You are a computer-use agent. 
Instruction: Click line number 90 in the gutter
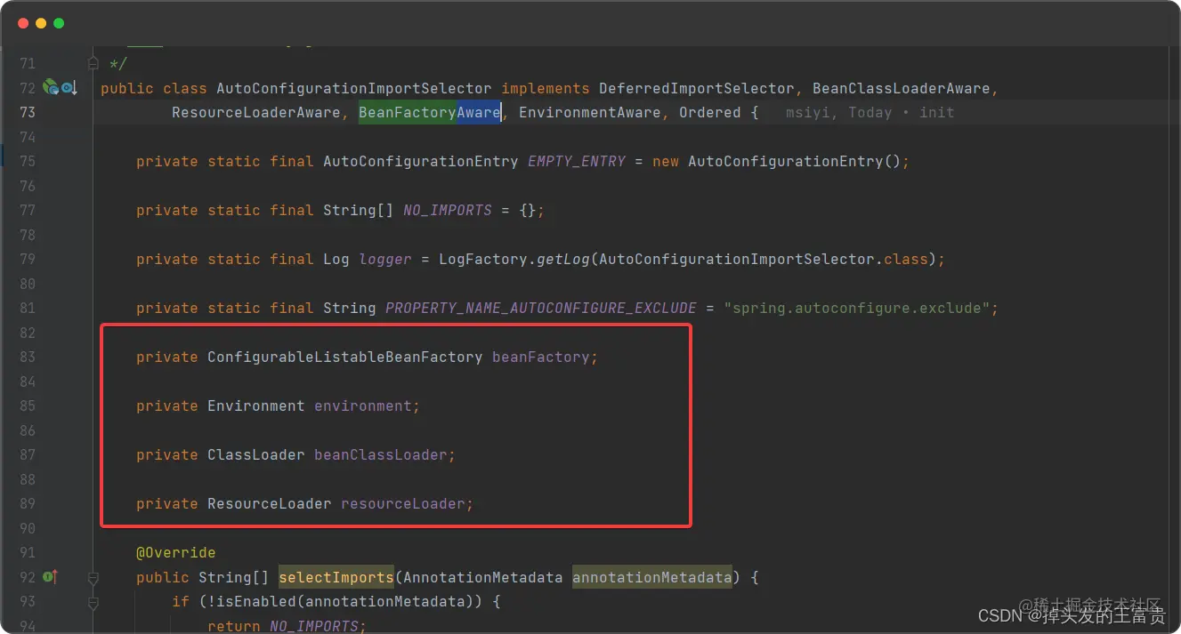tap(27, 528)
